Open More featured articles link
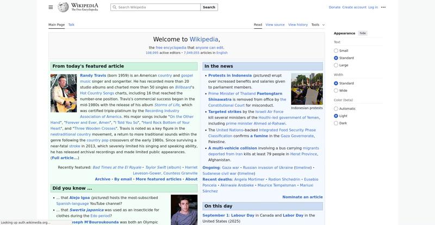Screen dimensions: 435x225 158,179
